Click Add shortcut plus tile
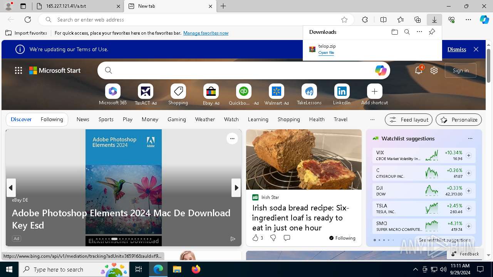 (374, 95)
